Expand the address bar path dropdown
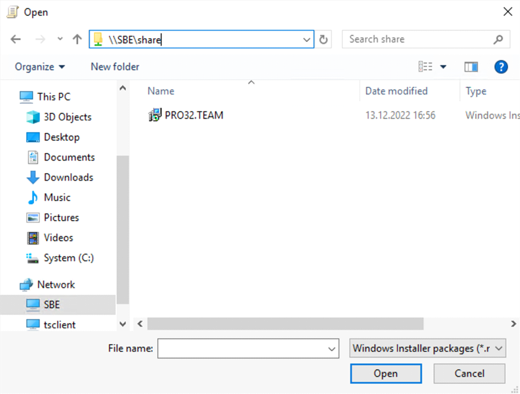This screenshot has width=520, height=394. pos(306,40)
